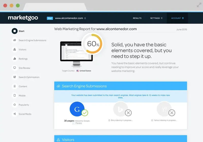The image size is (203, 142).
Task: Click the clock icon beside Yahoo indexing
Action: click(x=152, y=120)
